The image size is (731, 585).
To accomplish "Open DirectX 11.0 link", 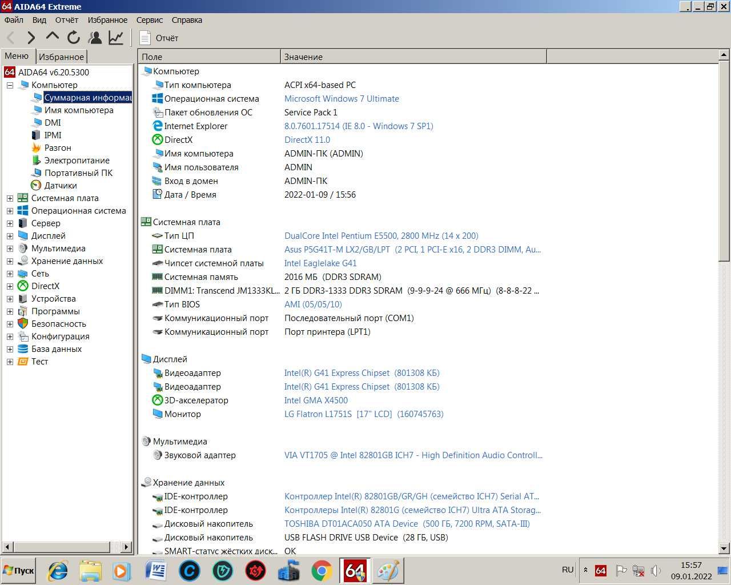I will click(307, 140).
